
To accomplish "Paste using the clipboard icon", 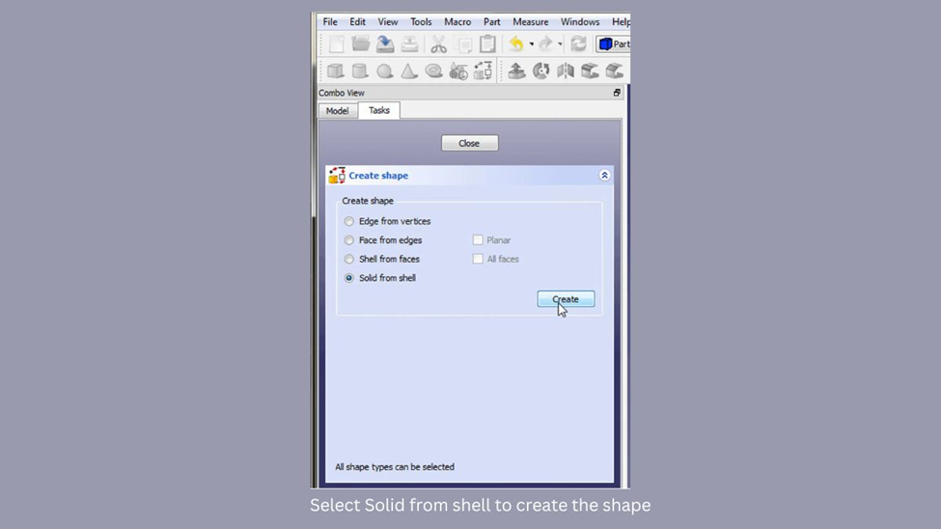I will coord(488,43).
